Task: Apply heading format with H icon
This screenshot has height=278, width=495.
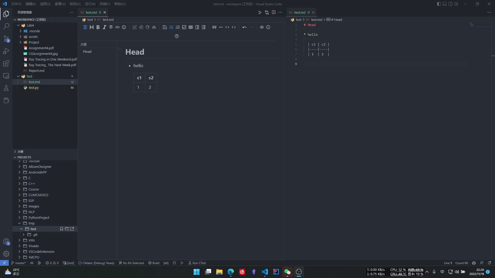Action: click(x=92, y=27)
